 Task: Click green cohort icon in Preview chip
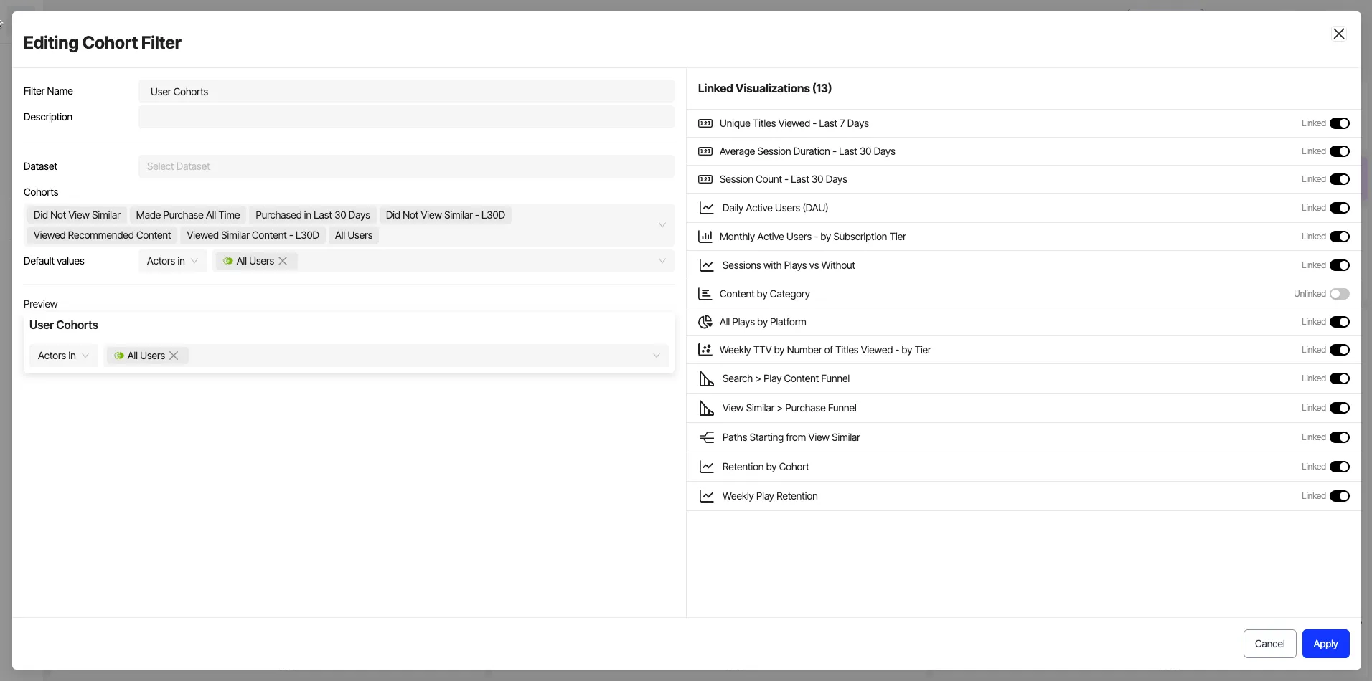pyautogui.click(x=119, y=356)
